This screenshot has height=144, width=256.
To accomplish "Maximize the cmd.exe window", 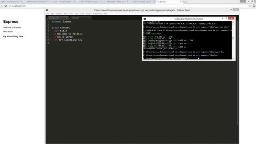I will click(226, 18).
